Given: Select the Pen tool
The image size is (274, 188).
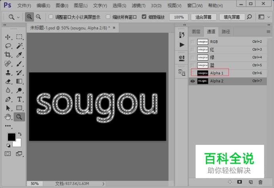Looking at the screenshot, I should pyautogui.click(x=8, y=99).
